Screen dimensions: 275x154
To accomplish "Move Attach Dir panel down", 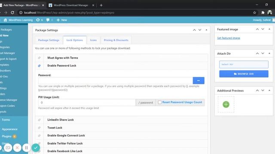I will pyautogui.click(x=263, y=53).
